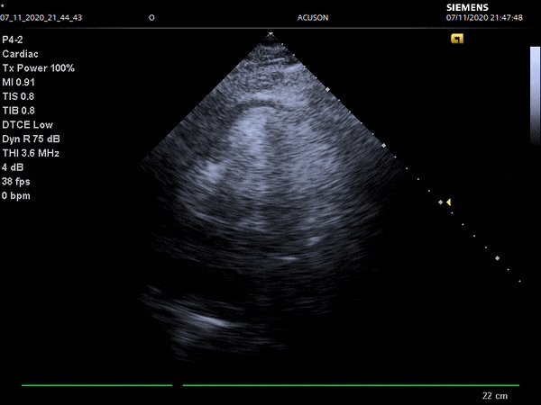Viewport: 541px width, 405px height.
Task: Click the 22 cm depth label
Action: pyautogui.click(x=495, y=396)
